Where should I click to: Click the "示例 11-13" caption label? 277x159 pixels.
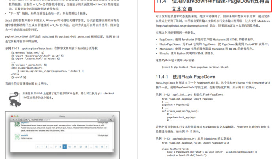coord(163,138)
